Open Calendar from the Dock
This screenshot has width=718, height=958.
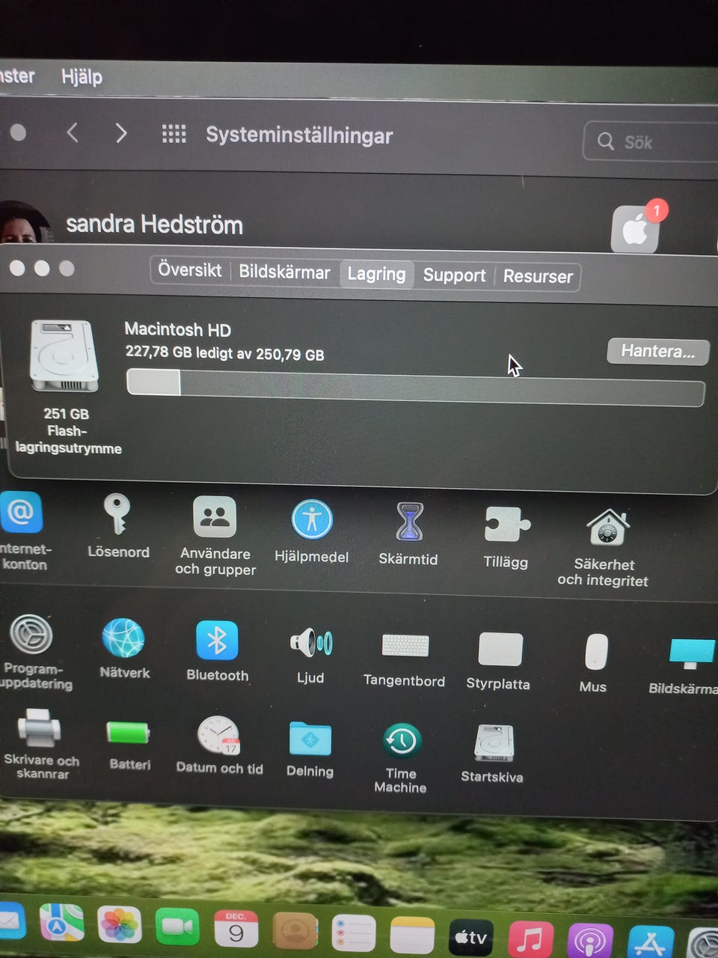(236, 930)
